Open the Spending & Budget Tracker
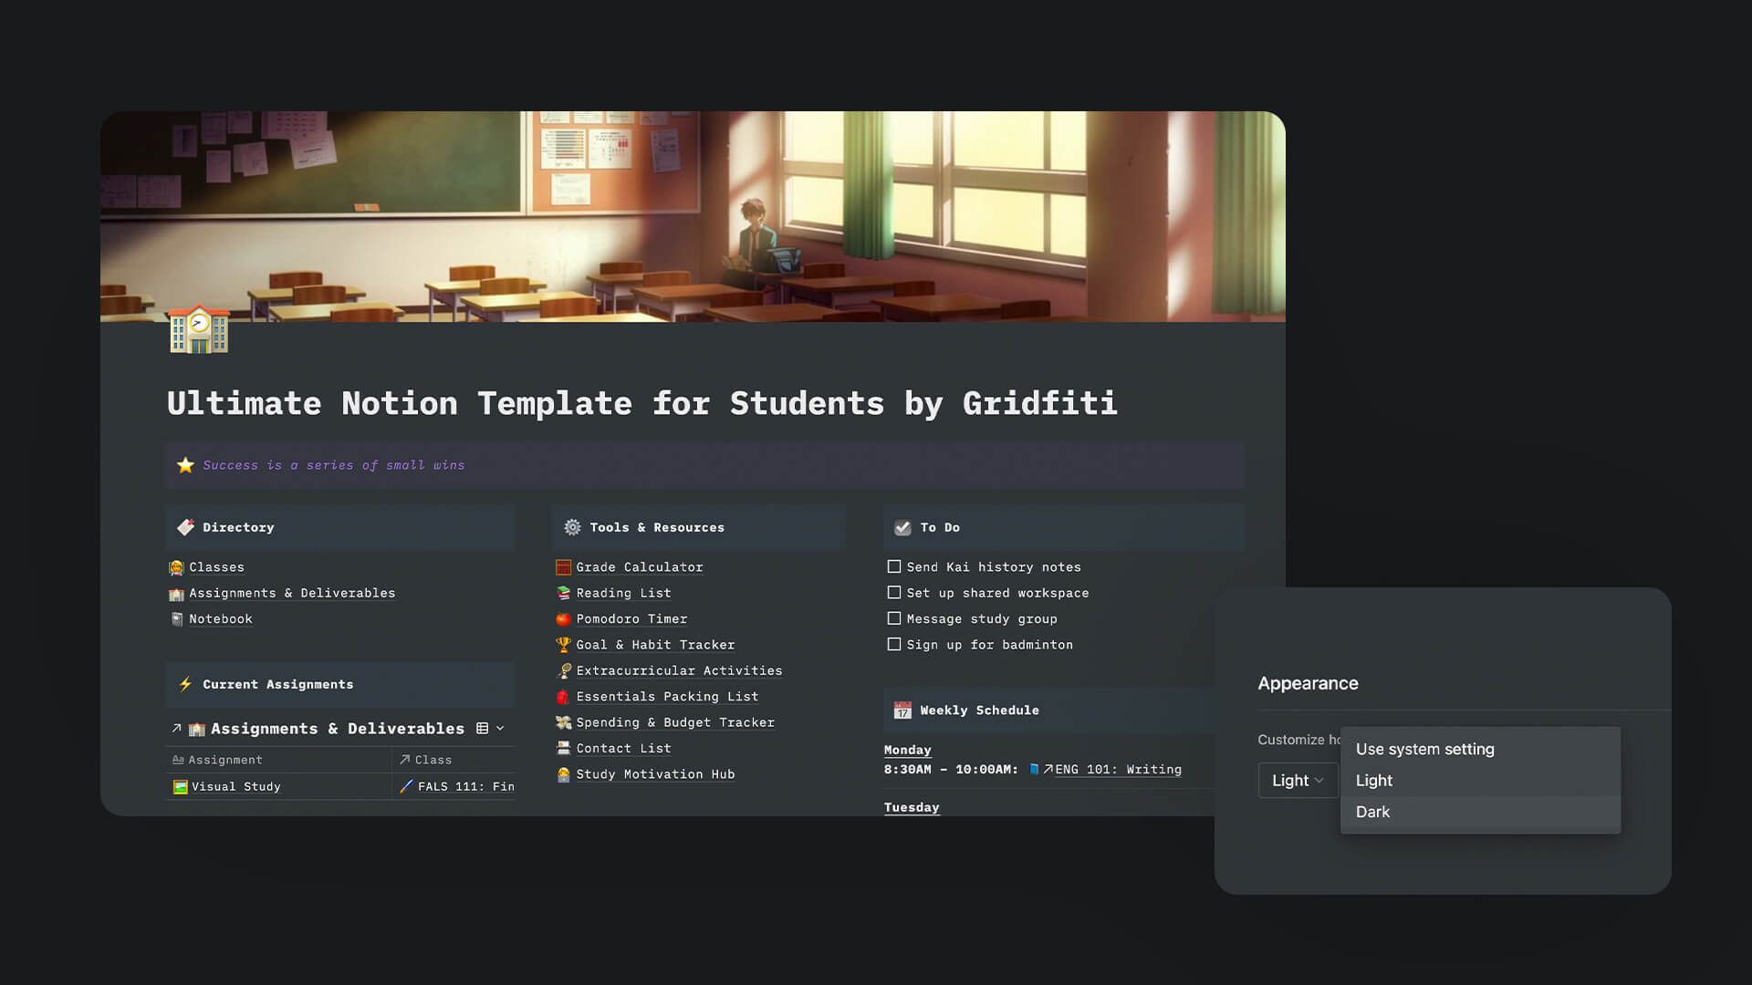The image size is (1752, 985). click(x=673, y=721)
